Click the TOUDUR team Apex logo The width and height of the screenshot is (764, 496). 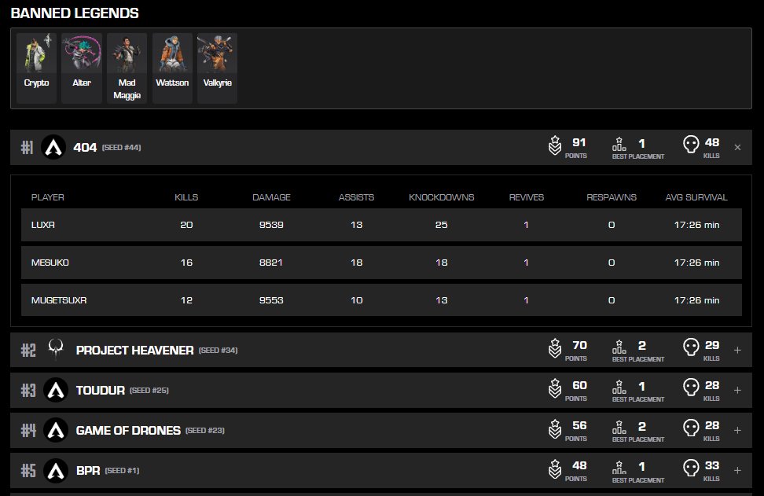pyautogui.click(x=56, y=390)
